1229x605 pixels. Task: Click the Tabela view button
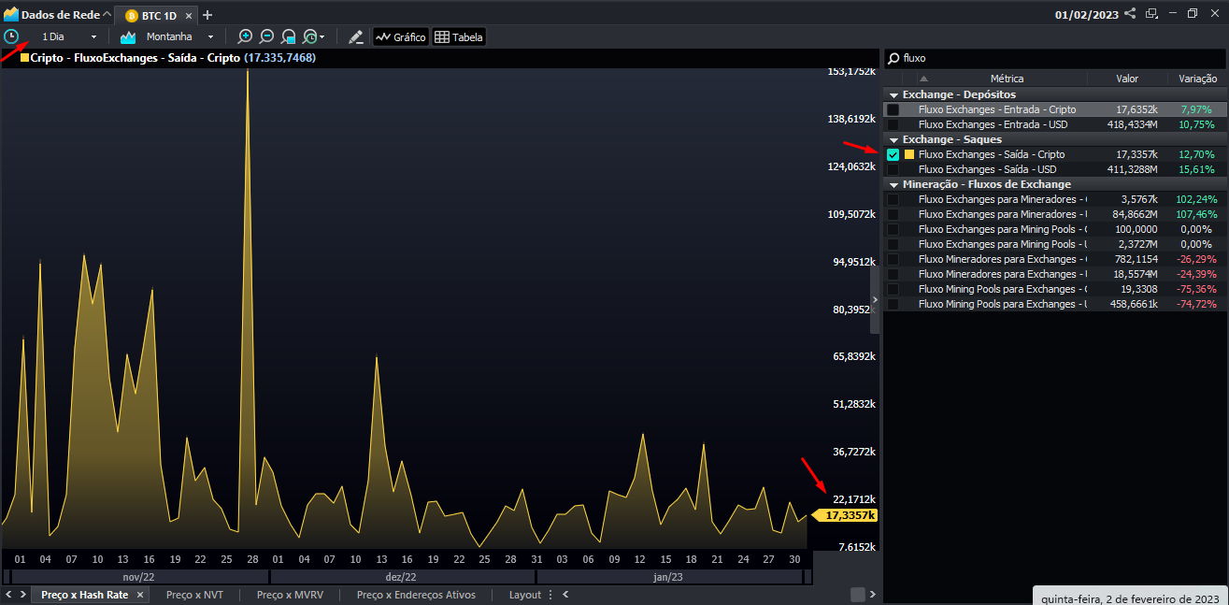coord(458,36)
